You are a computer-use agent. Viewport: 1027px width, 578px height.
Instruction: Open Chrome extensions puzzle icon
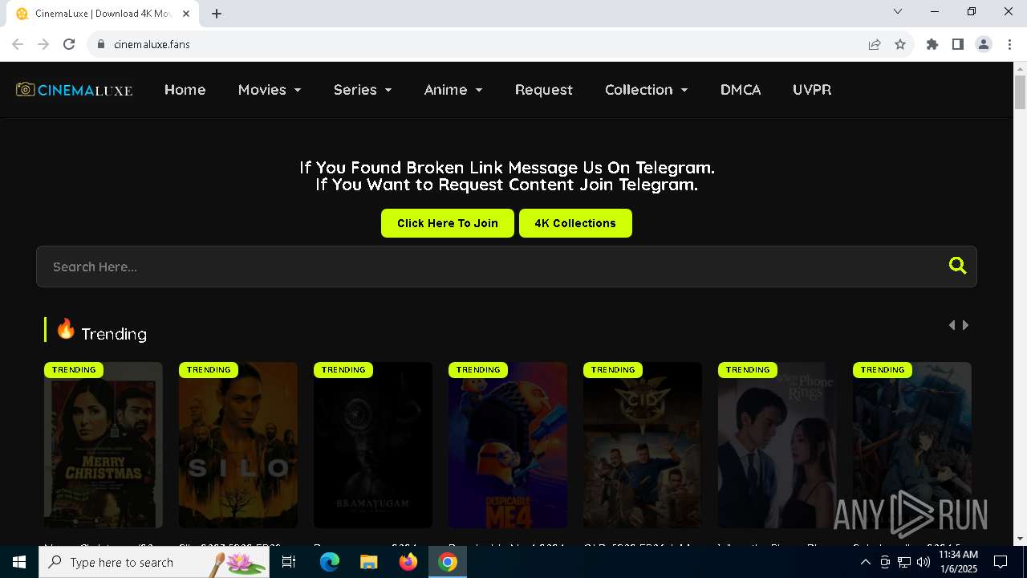click(x=932, y=44)
